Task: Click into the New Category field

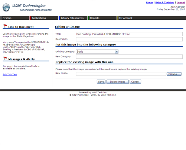Action: 129,57
